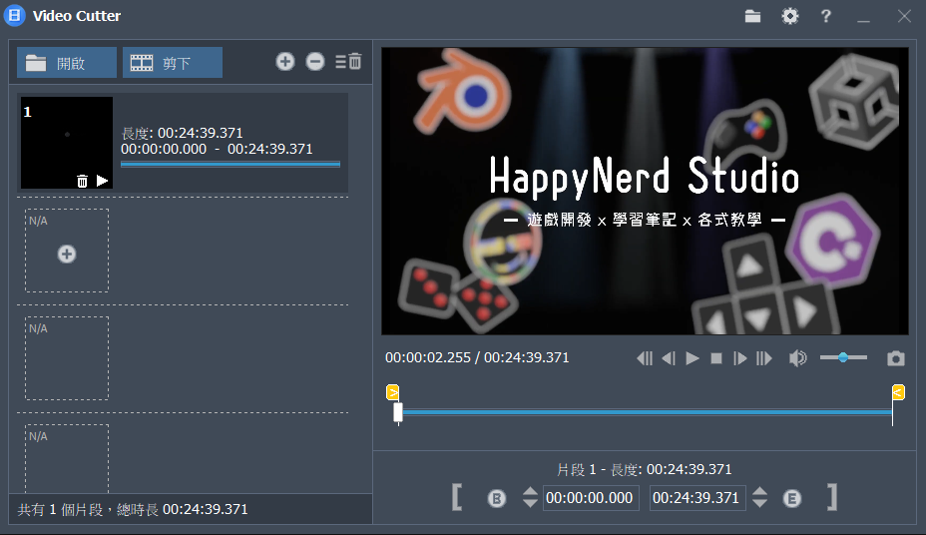Click the current time 00:00:02.255 display

(x=427, y=358)
